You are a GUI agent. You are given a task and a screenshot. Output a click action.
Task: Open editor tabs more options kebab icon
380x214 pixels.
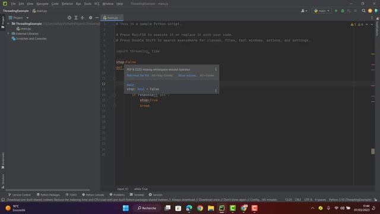click(x=372, y=18)
